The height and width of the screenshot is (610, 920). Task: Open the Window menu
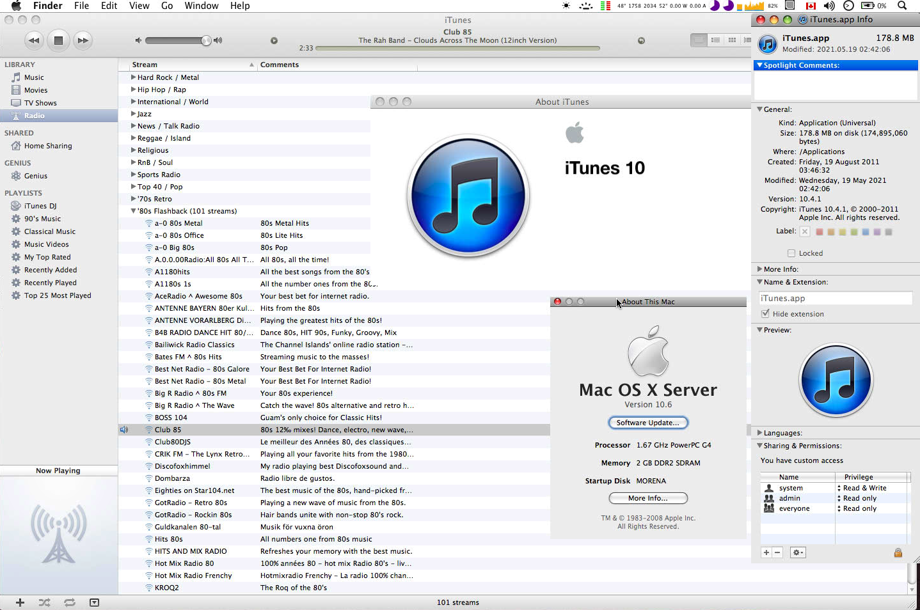(x=201, y=6)
